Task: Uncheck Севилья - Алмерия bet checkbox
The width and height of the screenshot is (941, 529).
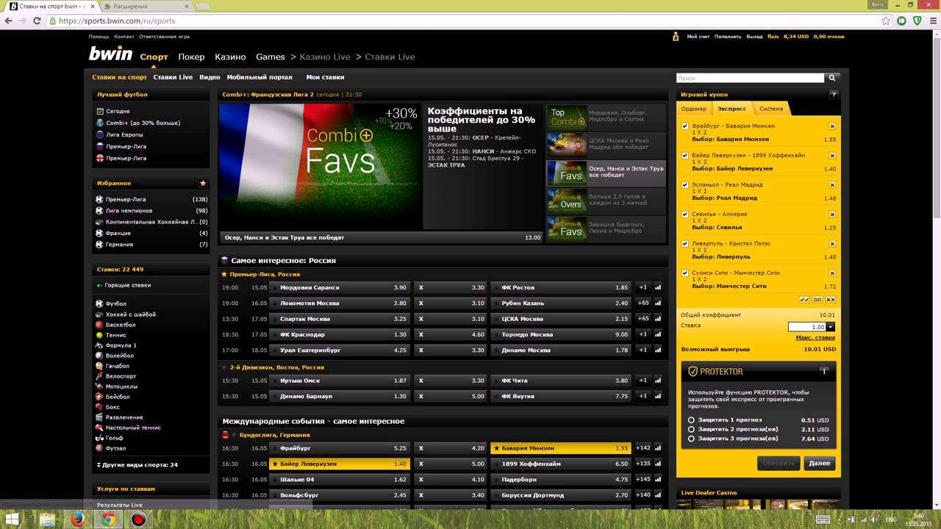Action: [685, 215]
